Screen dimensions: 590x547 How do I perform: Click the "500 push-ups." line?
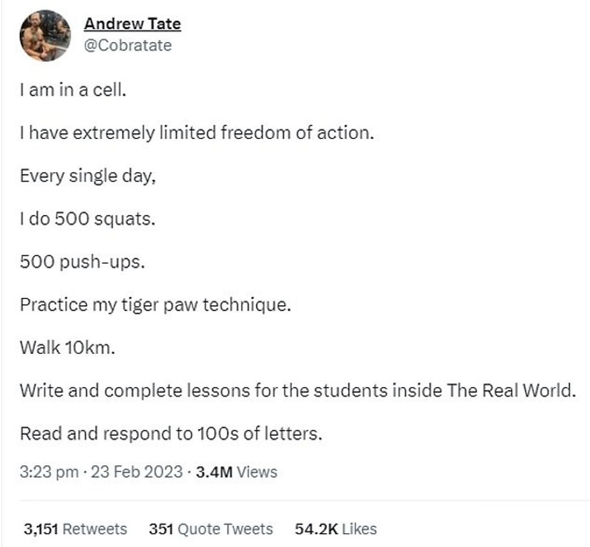82,262
